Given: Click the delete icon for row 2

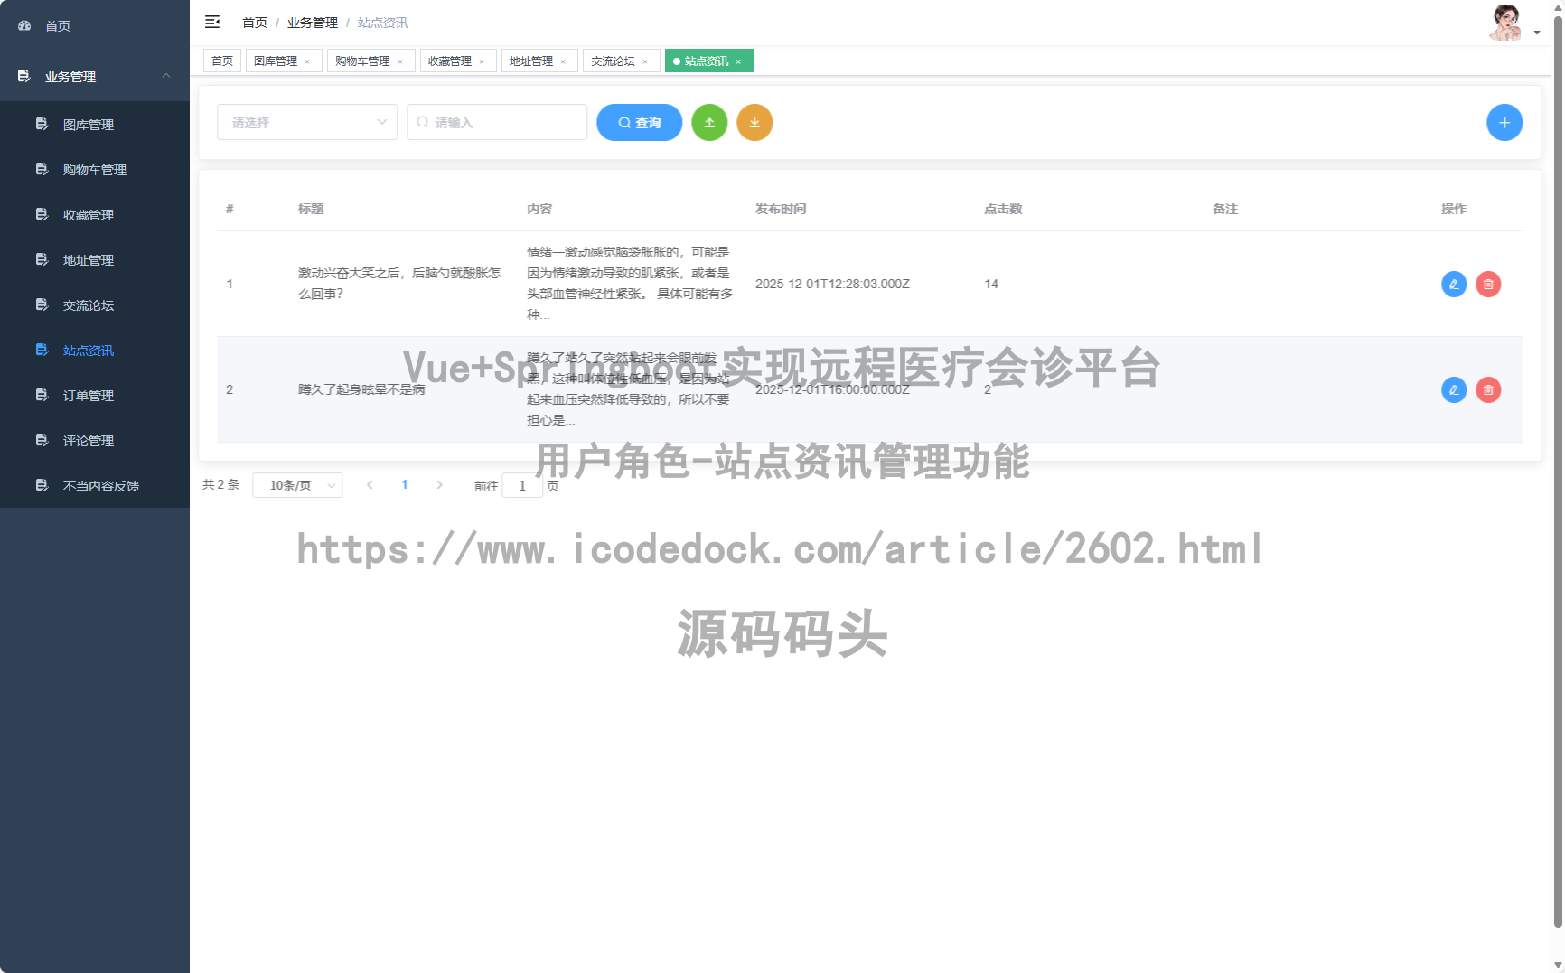Looking at the screenshot, I should [1488, 389].
